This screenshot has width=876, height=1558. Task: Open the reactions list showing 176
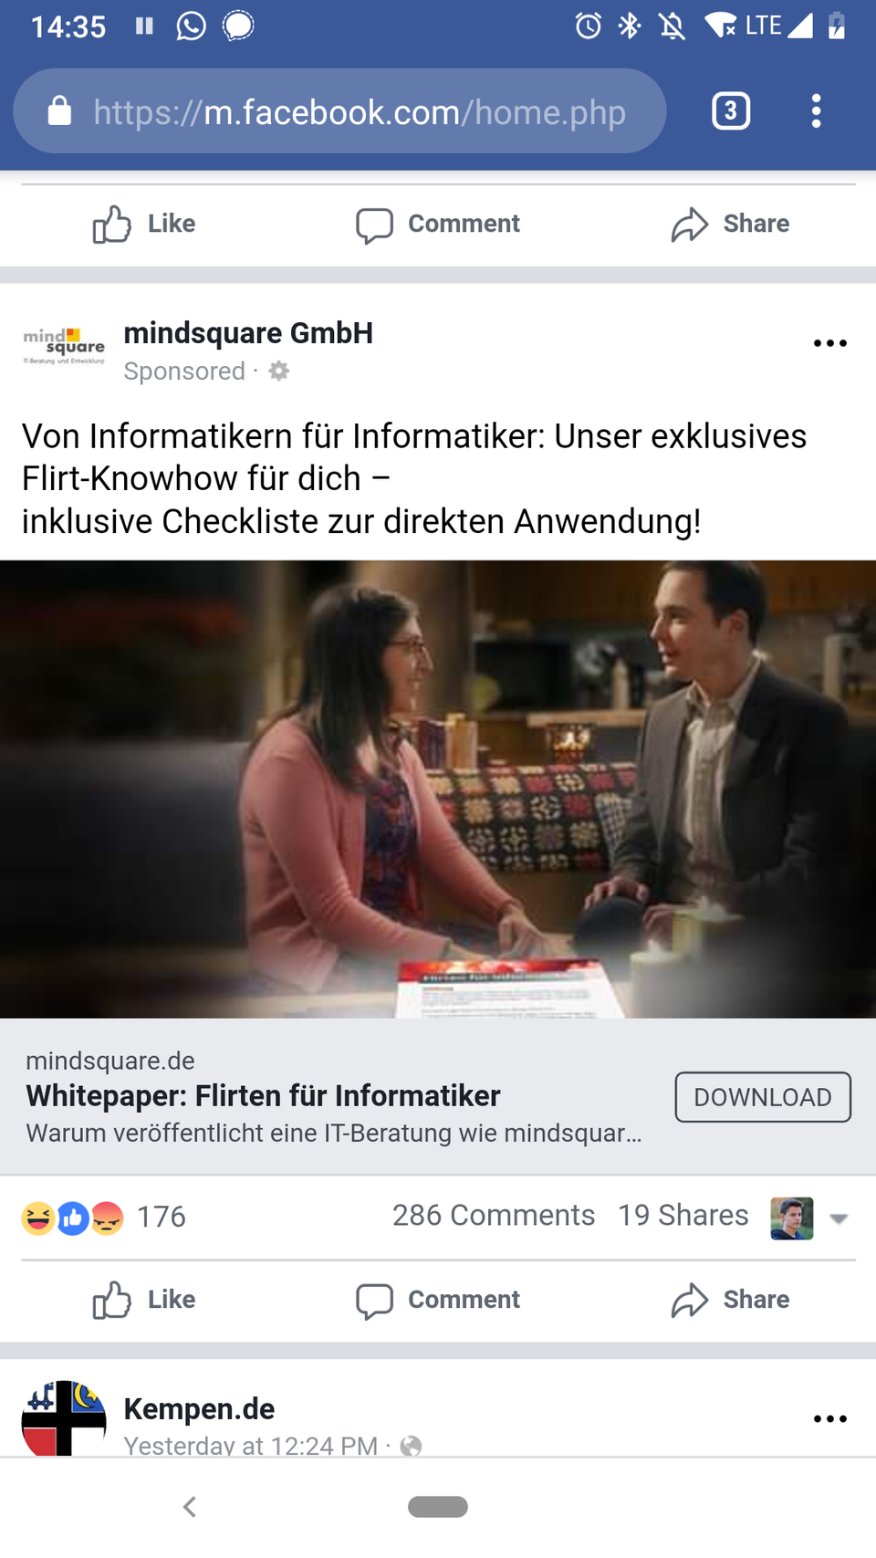click(104, 1217)
